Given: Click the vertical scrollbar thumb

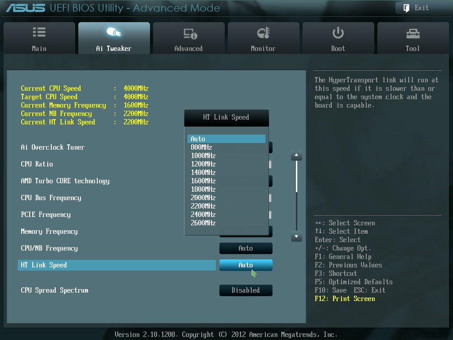Looking at the screenshot, I should coord(296,176).
